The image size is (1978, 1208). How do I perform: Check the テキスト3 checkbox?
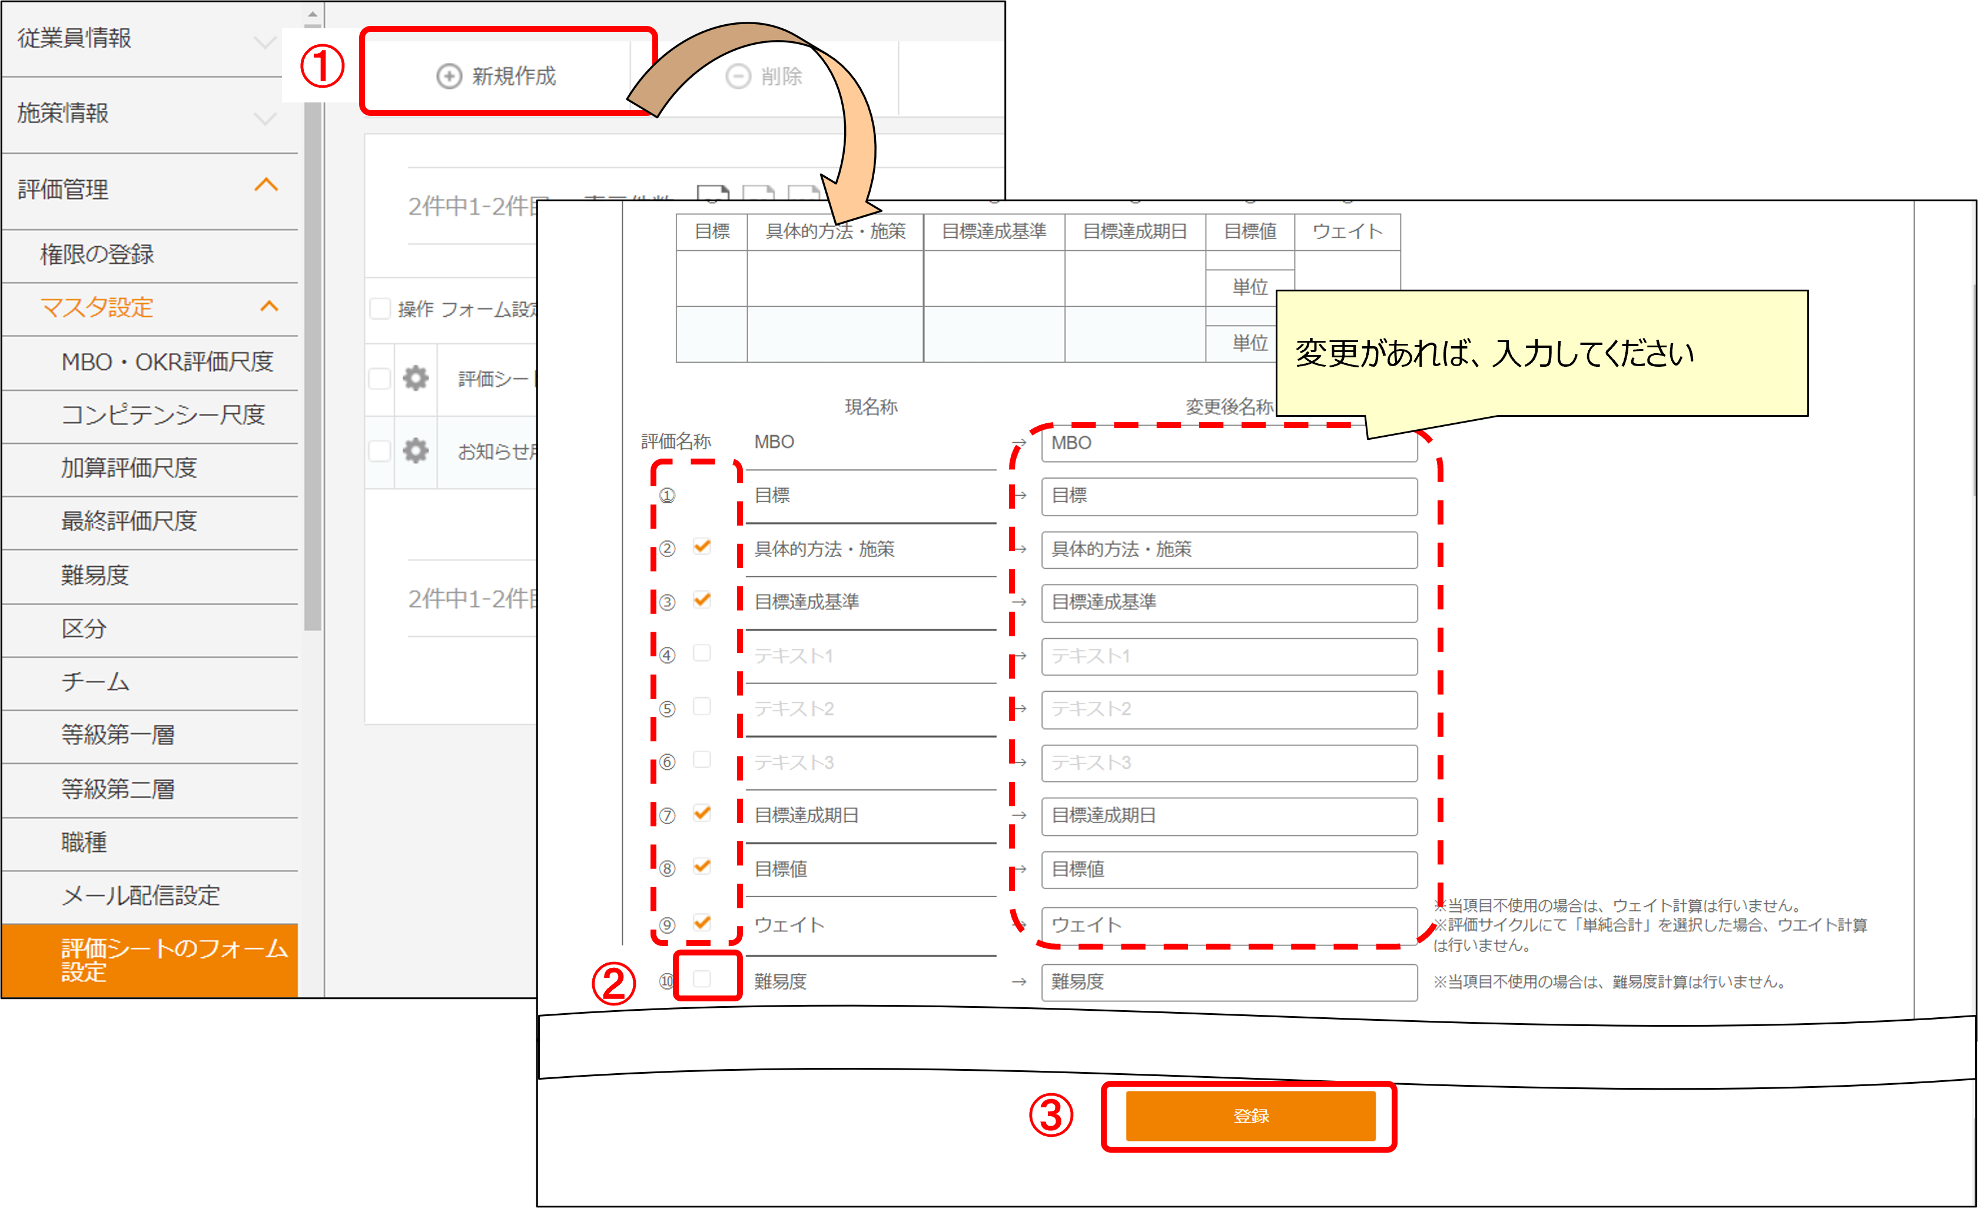(x=702, y=759)
